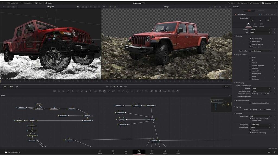This screenshot has height=158, width=278.
Task: Open the Shading Model dropdown
Action: [x=260, y=127]
